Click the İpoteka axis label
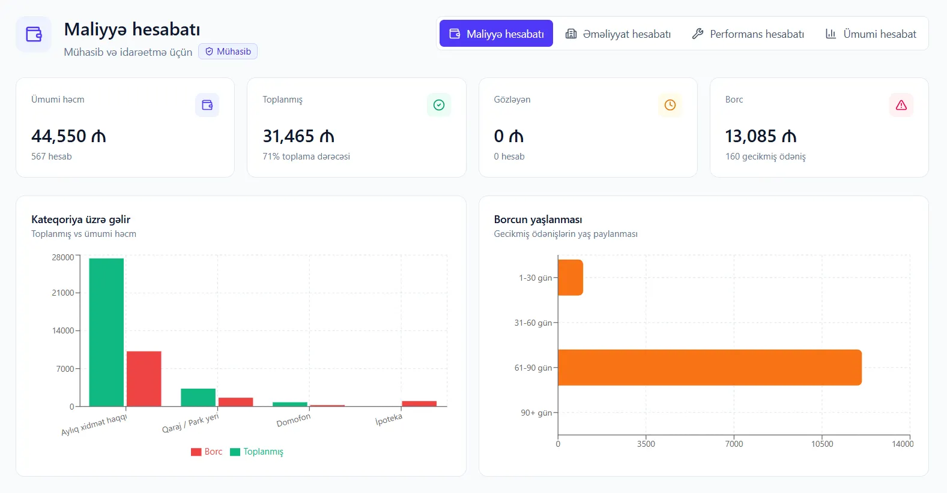947x493 pixels. click(389, 419)
